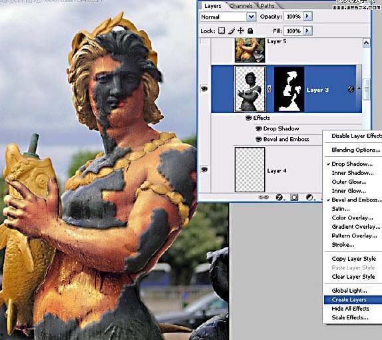
Task: Click the layers panel scroll up arrow
Action: click(366, 43)
